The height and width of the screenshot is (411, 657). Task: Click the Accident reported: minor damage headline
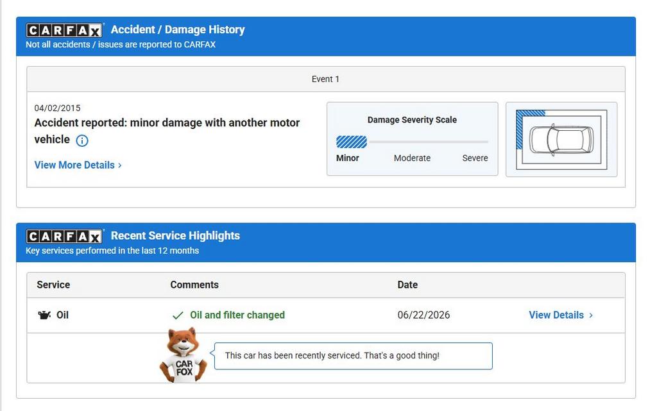pyautogui.click(x=167, y=131)
